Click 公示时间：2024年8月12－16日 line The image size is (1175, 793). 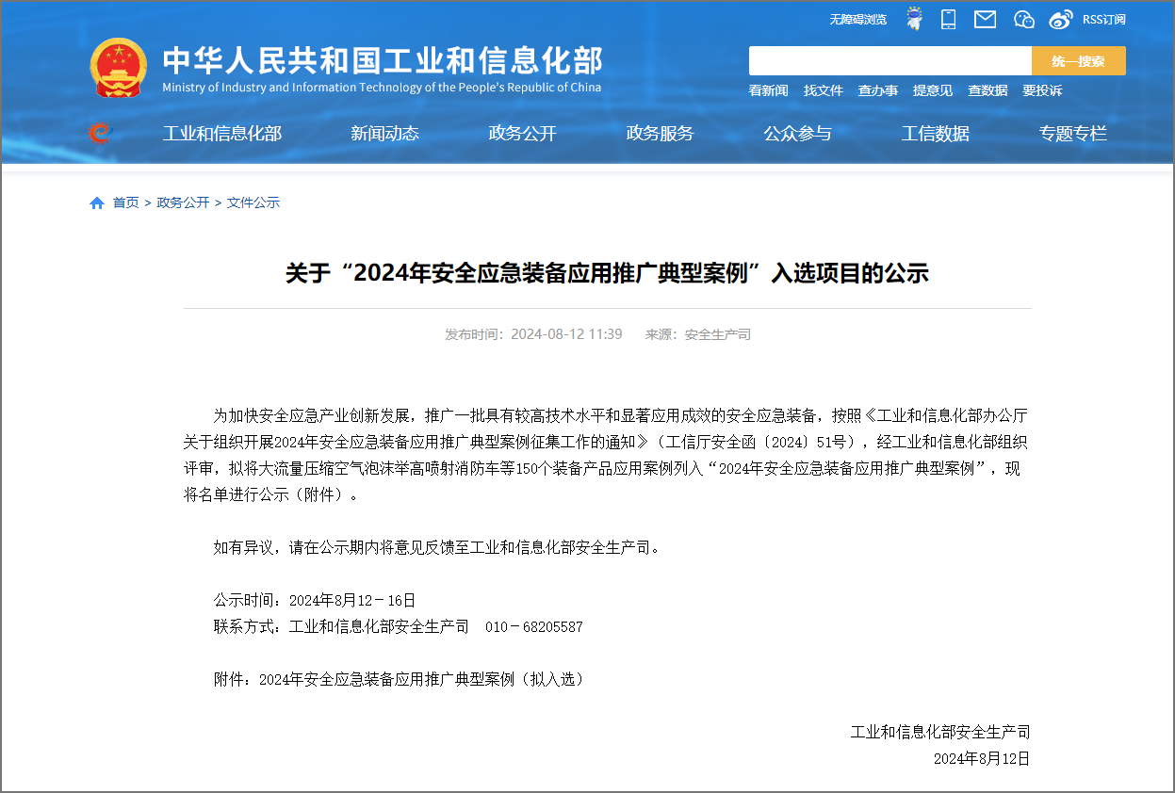[x=314, y=600]
